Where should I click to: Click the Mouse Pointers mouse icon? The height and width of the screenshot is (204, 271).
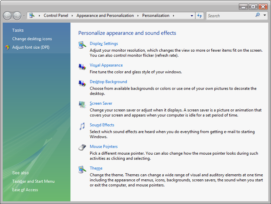(x=82, y=148)
